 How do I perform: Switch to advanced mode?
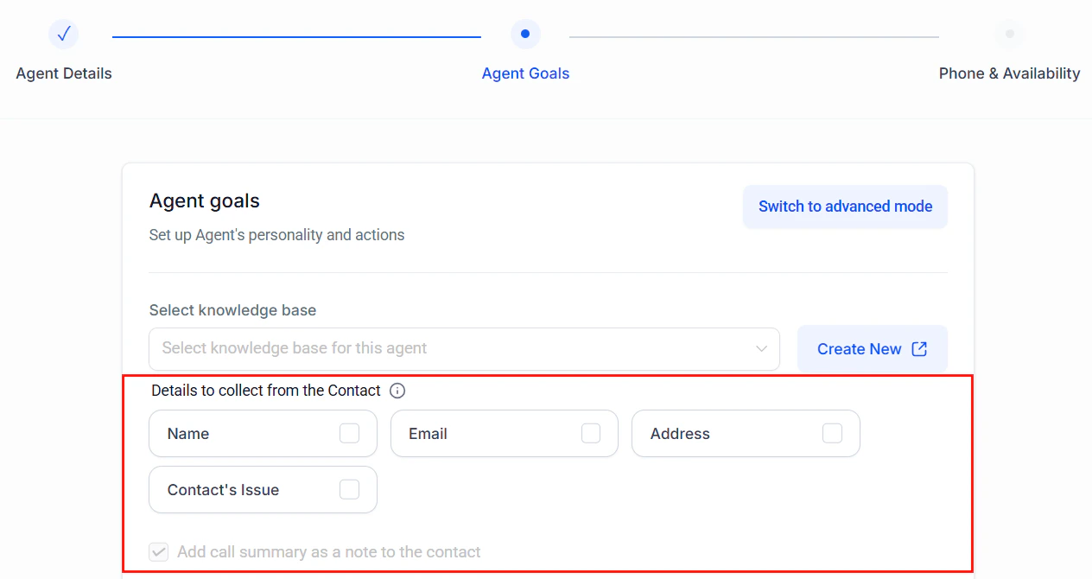pos(845,207)
